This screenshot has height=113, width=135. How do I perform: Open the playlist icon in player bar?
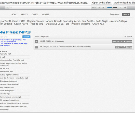(x=125, y=8)
